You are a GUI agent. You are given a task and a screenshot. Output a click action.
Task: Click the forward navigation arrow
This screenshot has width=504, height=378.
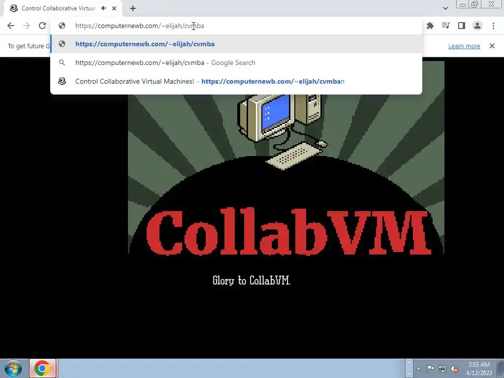pos(27,26)
